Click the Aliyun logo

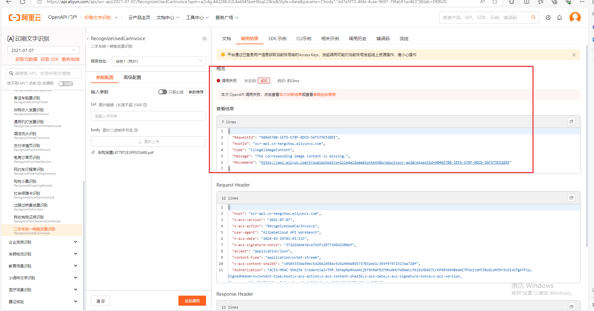pyautogui.click(x=25, y=18)
